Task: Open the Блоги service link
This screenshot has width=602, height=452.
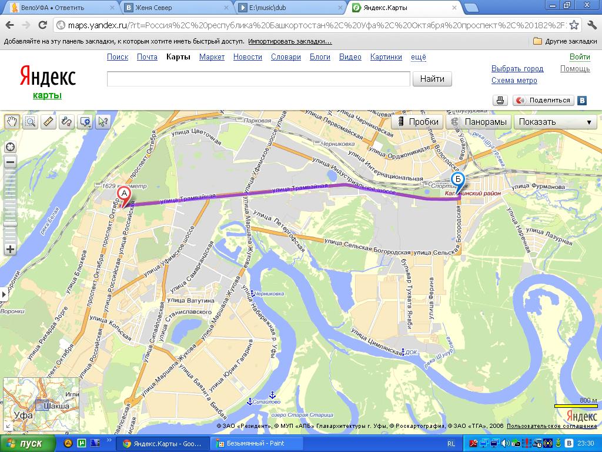Action: (320, 57)
